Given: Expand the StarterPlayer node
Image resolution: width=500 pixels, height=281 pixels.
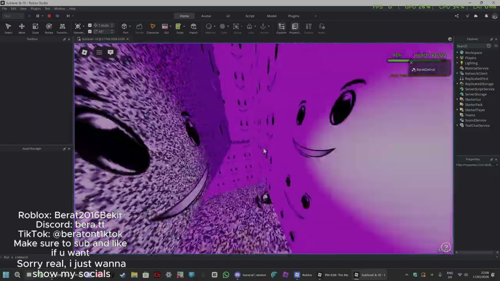Looking at the screenshot, I should coord(457,110).
